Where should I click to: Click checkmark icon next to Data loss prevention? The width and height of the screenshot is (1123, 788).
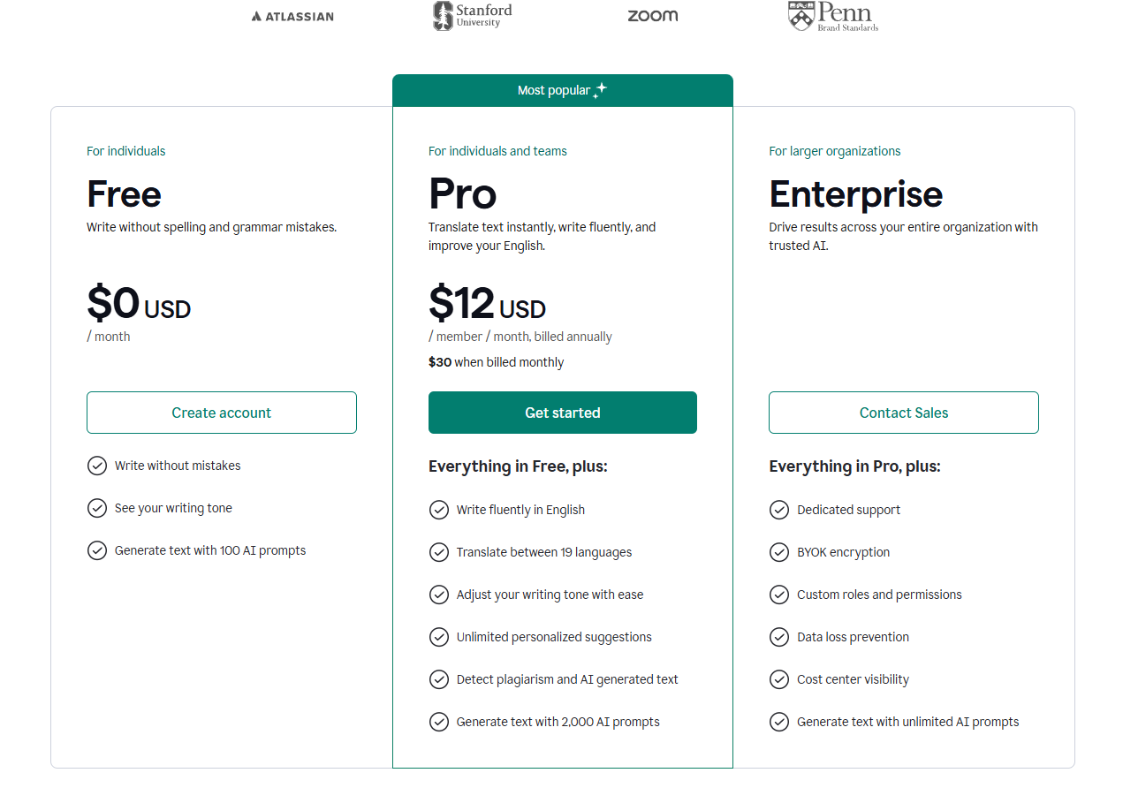[x=779, y=637]
